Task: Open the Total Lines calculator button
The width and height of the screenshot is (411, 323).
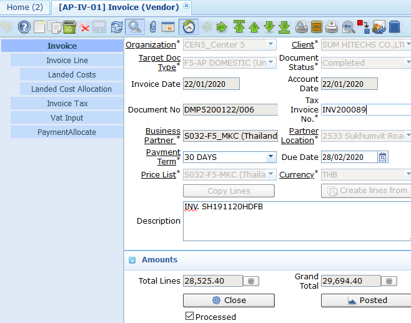Action: [251, 281]
